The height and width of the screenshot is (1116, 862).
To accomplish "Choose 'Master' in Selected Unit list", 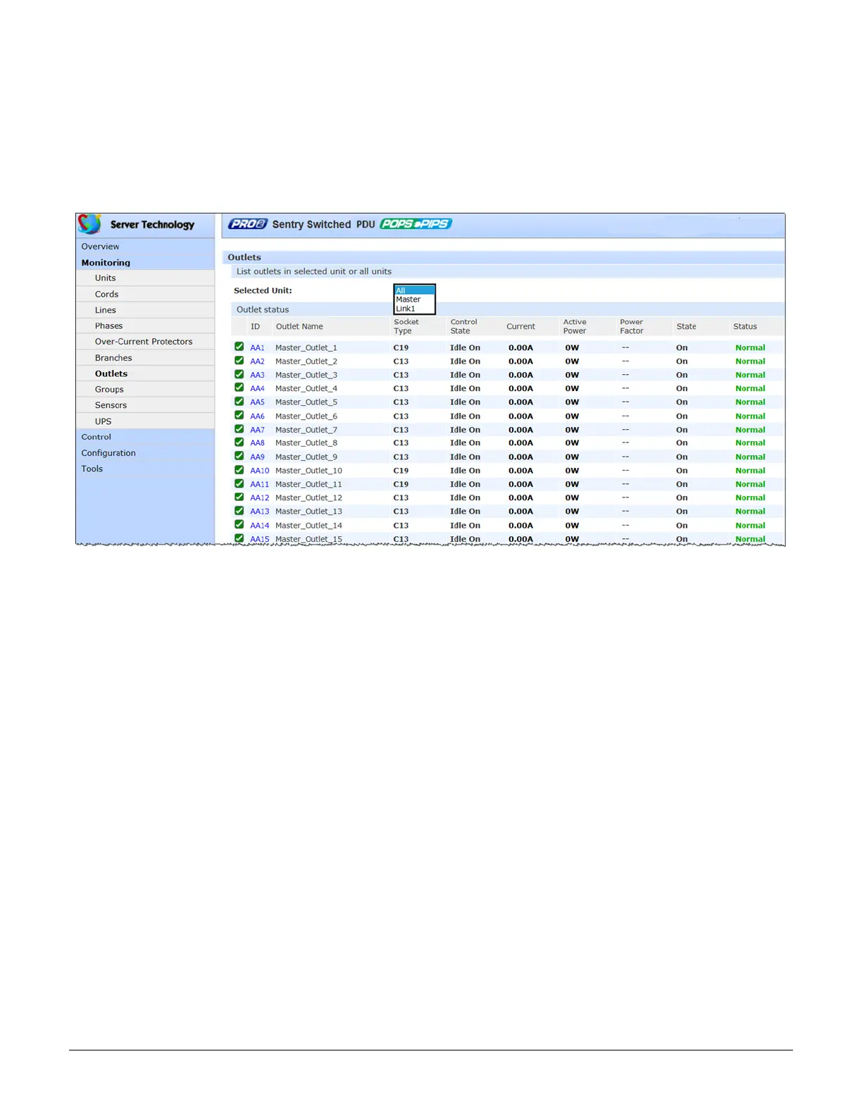I will click(414, 299).
